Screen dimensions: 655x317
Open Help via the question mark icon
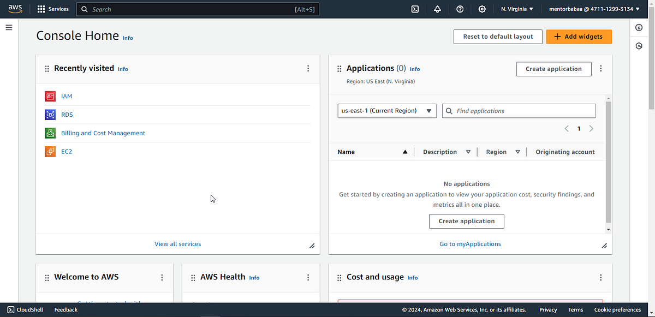(x=460, y=9)
